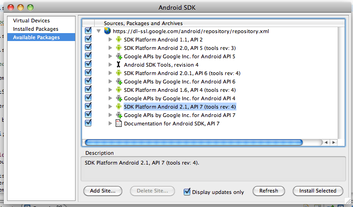The height and width of the screenshot is (207, 353).
Task: Click the Delete Site... button
Action: pos(152,191)
